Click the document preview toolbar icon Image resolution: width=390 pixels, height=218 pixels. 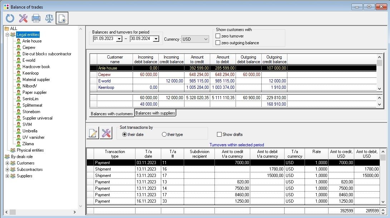(62, 18)
